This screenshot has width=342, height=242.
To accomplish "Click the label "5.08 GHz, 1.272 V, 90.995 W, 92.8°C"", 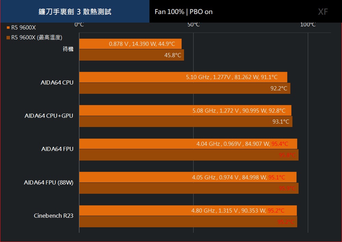I will (239, 111).
